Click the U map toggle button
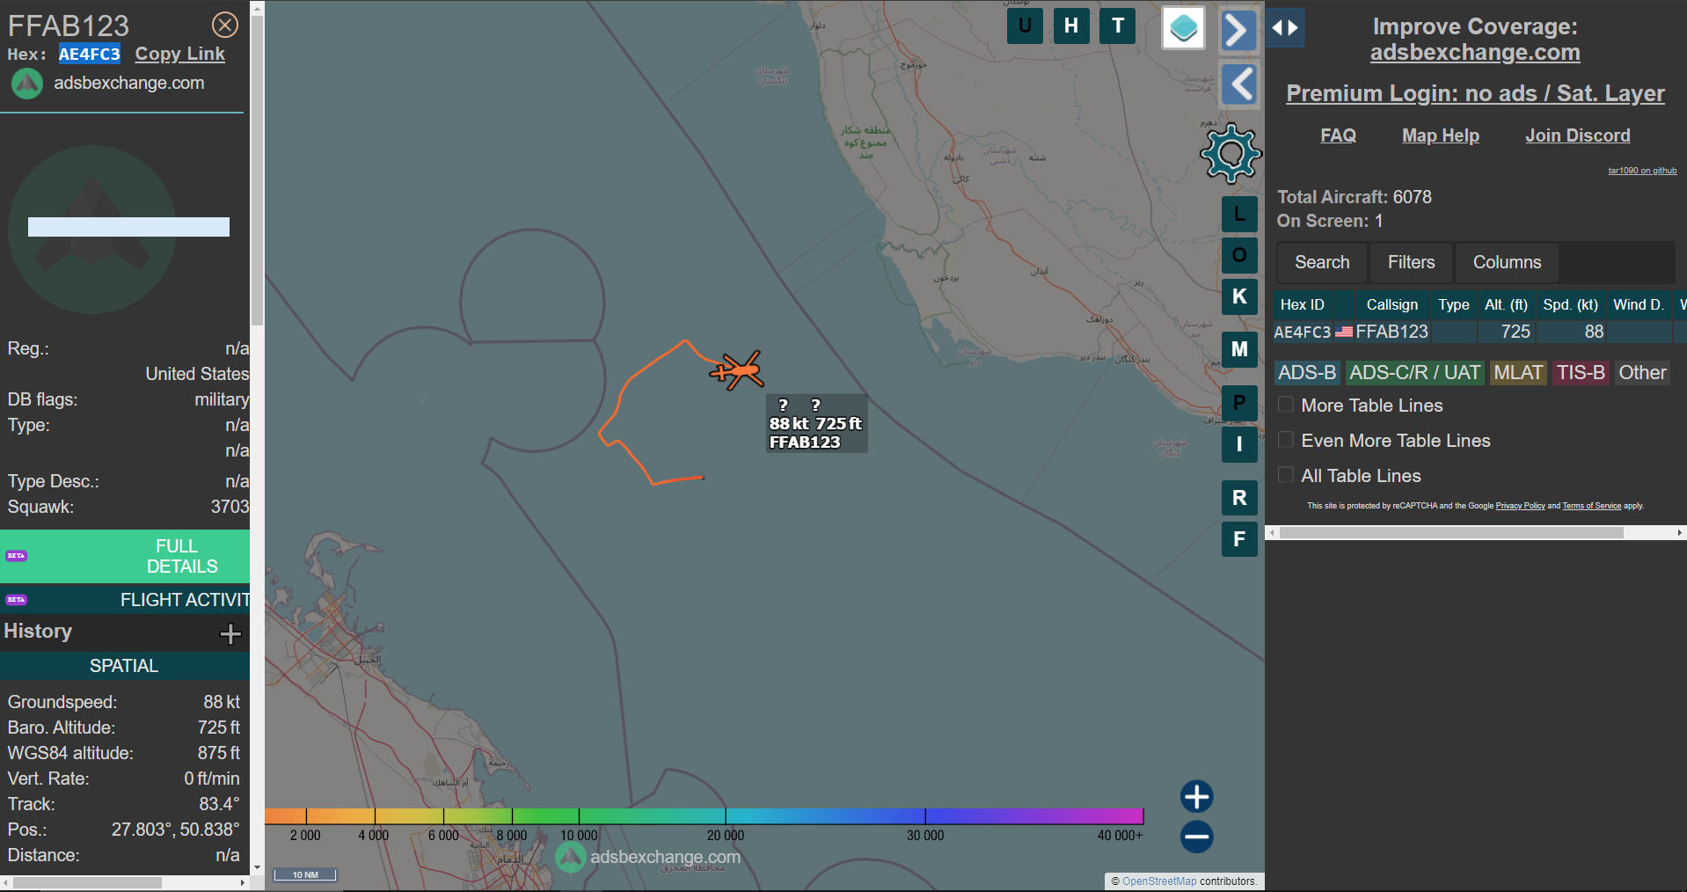This screenshot has height=892, width=1687. [1025, 26]
